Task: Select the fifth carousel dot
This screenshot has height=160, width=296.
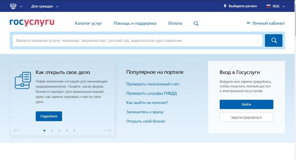Action: [x=74, y=130]
